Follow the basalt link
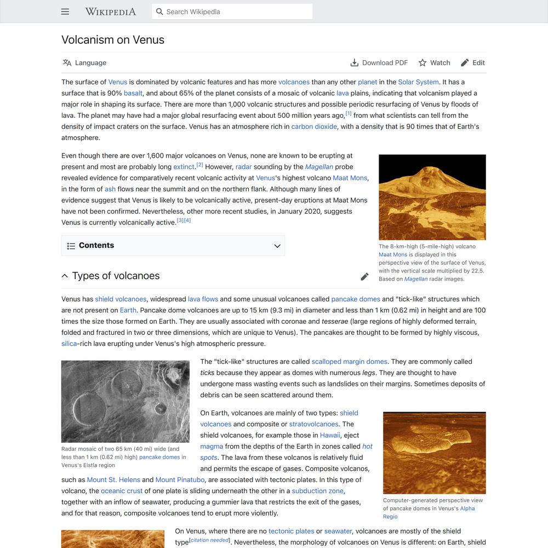This screenshot has width=548, height=548. pos(133,93)
